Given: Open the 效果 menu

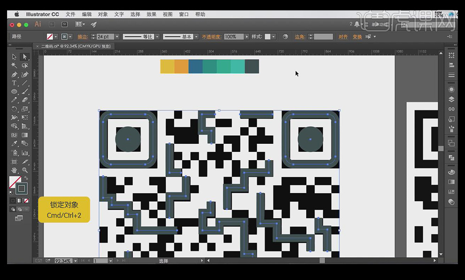Looking at the screenshot, I should click(x=151, y=15).
